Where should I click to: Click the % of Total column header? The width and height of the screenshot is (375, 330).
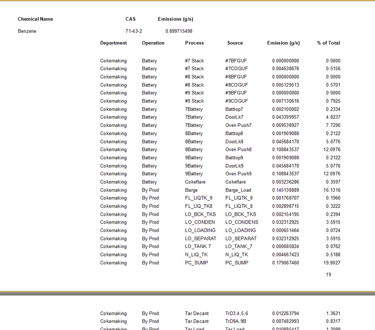(x=328, y=43)
